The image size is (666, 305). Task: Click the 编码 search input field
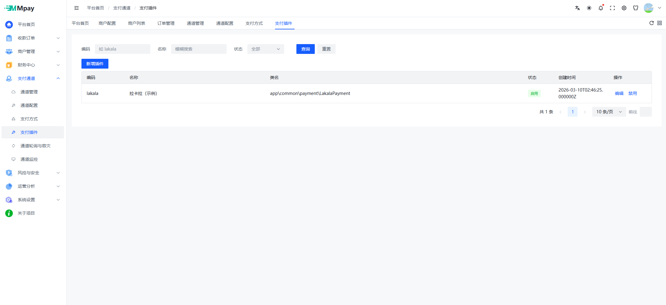122,49
